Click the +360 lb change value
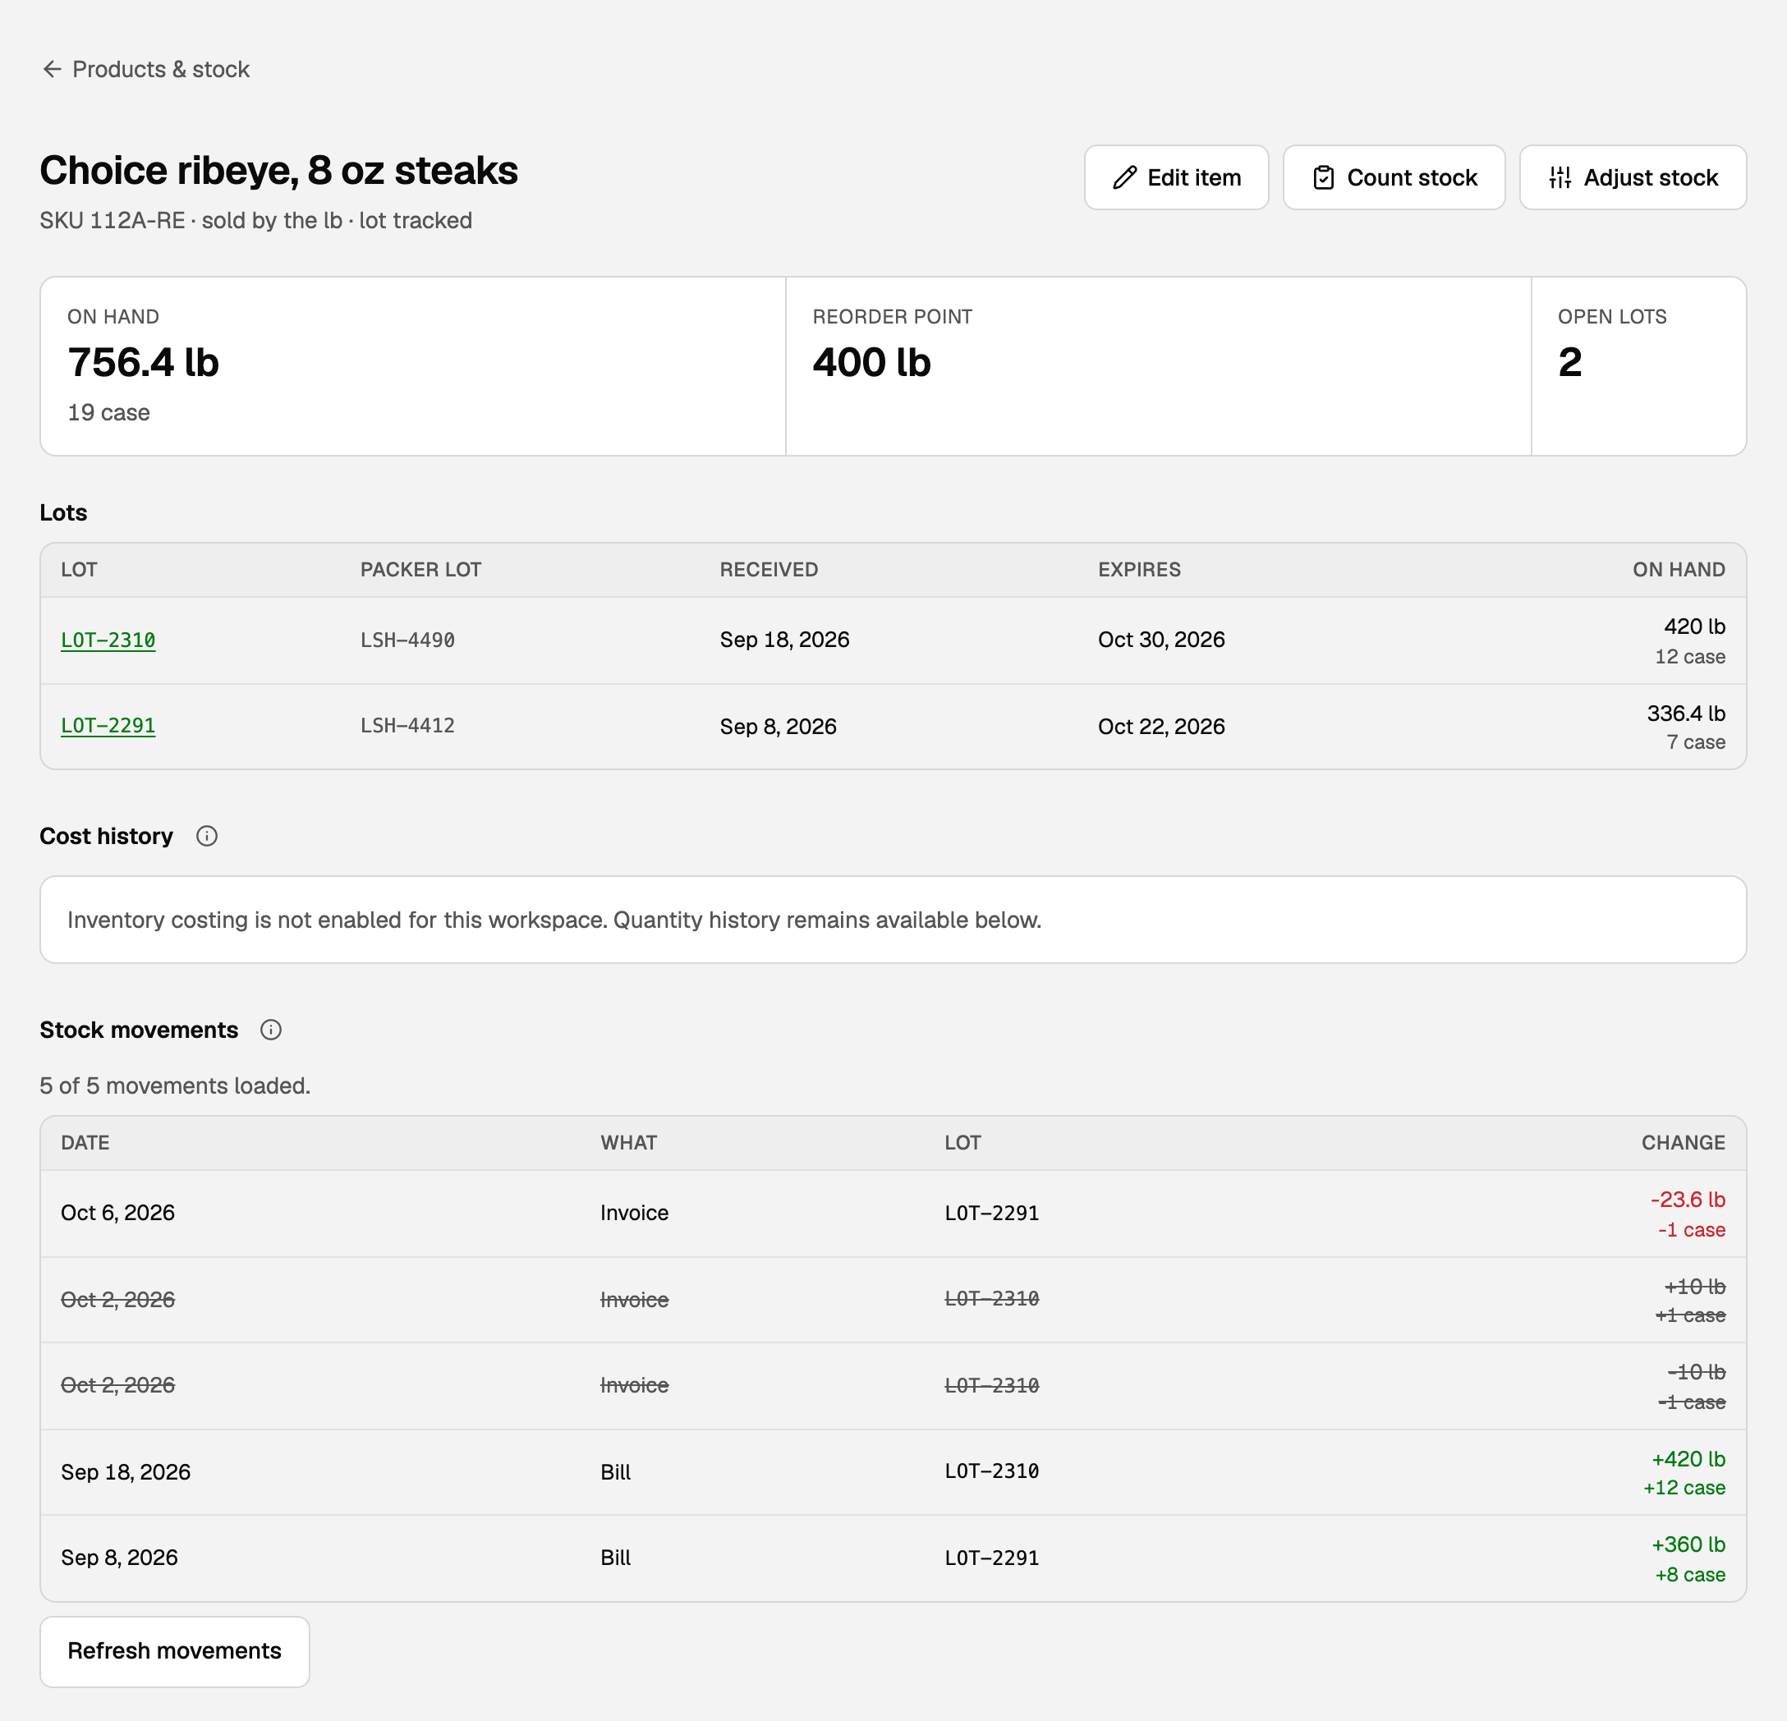This screenshot has width=1787, height=1721. pos(1688,1544)
